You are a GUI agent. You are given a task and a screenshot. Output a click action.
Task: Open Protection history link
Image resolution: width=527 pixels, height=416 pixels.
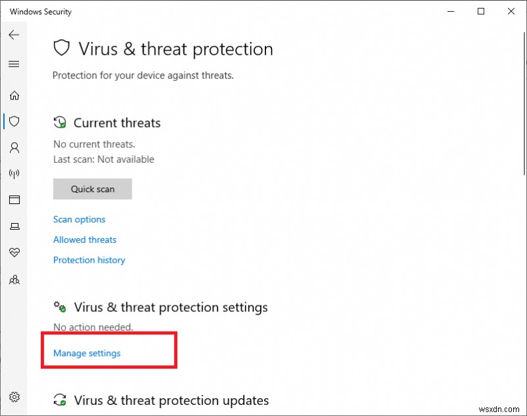[x=89, y=260]
